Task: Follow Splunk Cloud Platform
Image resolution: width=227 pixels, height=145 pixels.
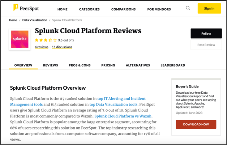Action: pos(206,34)
